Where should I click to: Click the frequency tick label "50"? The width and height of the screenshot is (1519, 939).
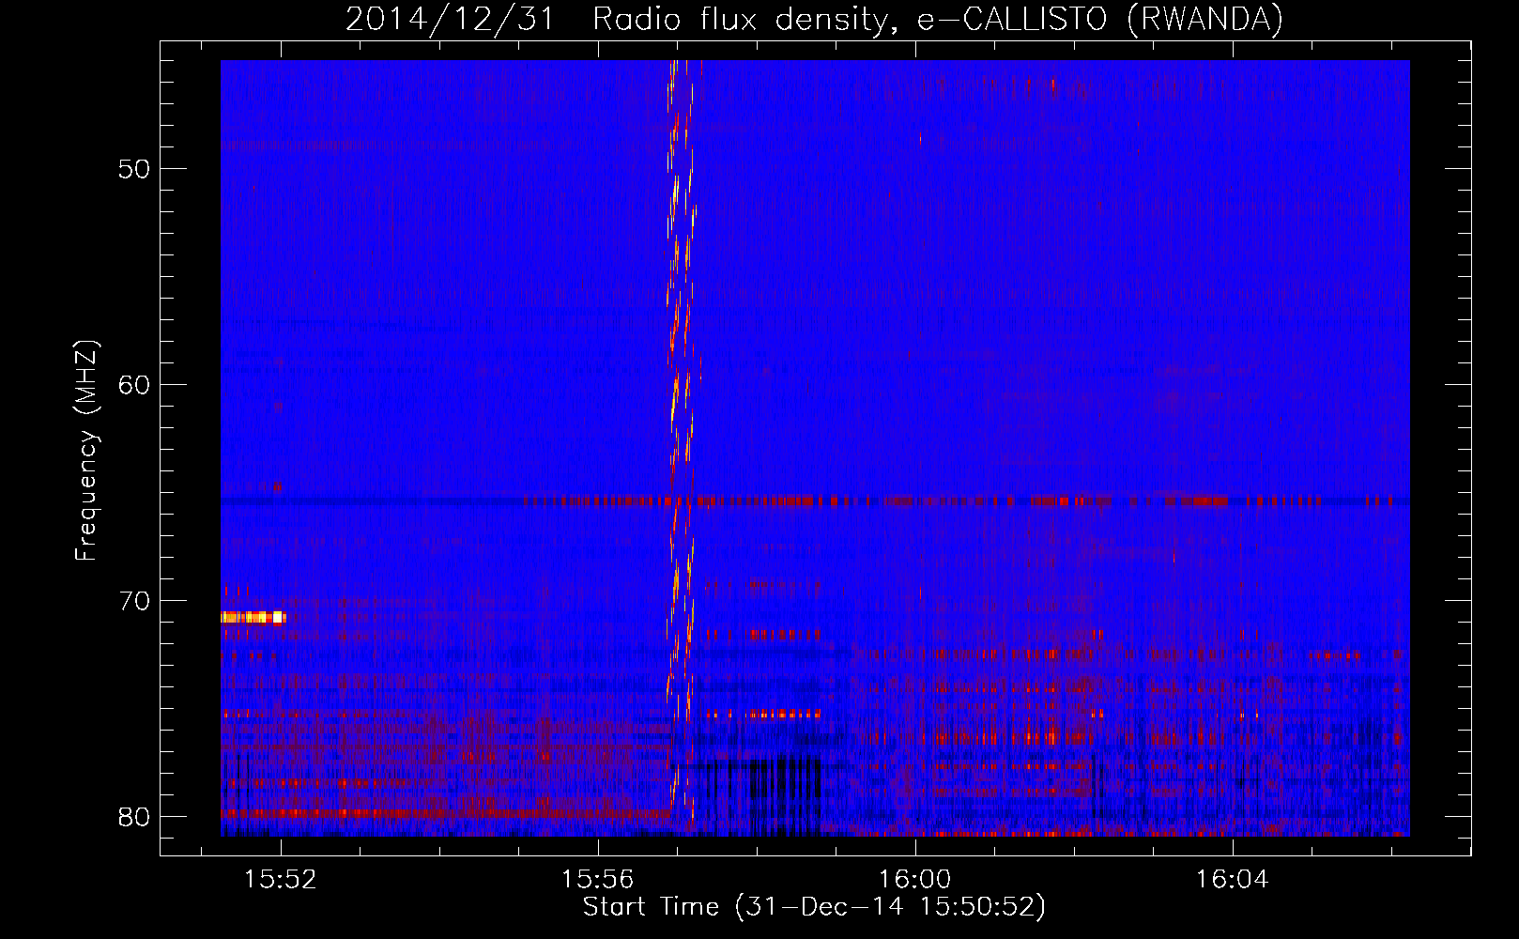coord(134,169)
